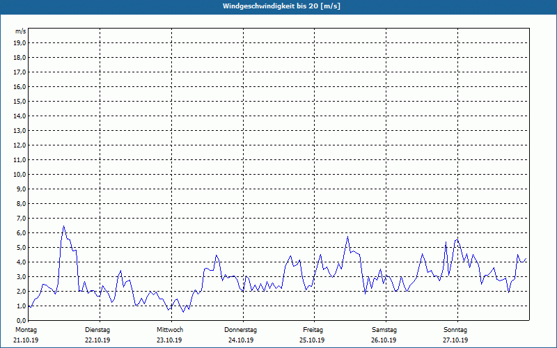The height and width of the screenshot is (348, 557).
Task: Click the date 23.10.19
Action: point(169,340)
